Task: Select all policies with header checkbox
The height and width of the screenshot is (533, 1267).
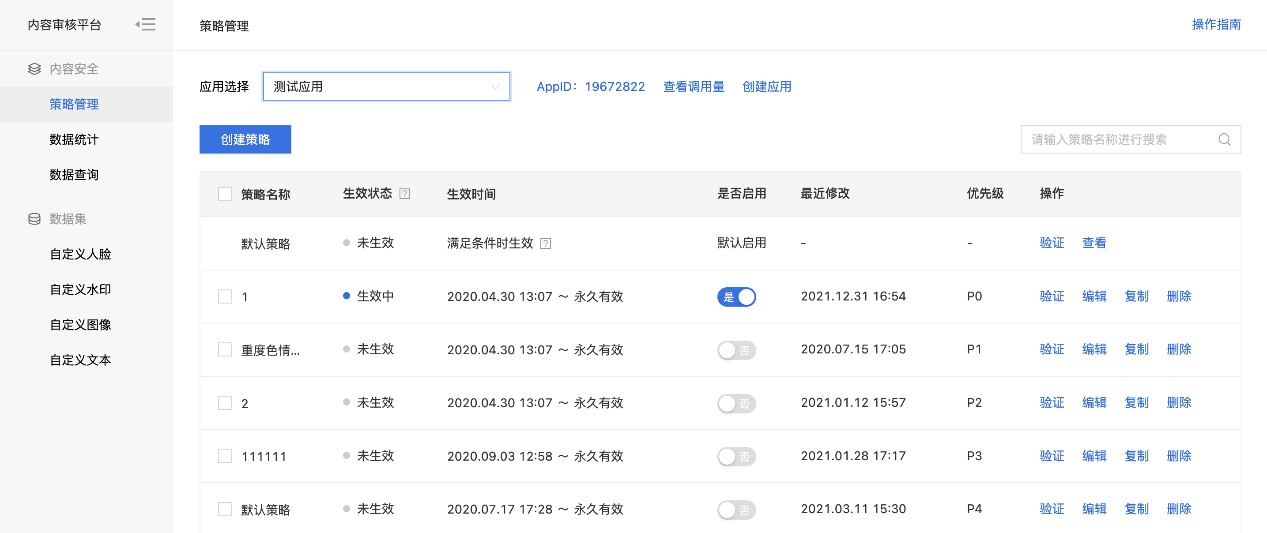Action: (225, 194)
